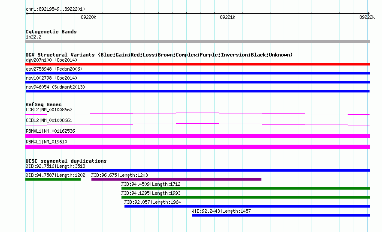Image resolution: width=382 pixels, height=232 pixels.
Task: Click the blue esv2758948 gain bar
Action: [x=197, y=73]
